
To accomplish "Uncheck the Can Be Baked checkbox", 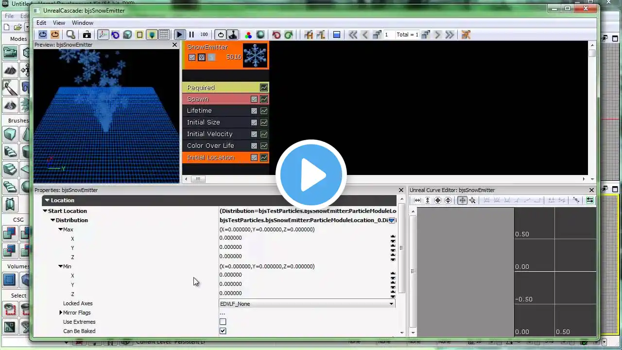I will [223, 331].
